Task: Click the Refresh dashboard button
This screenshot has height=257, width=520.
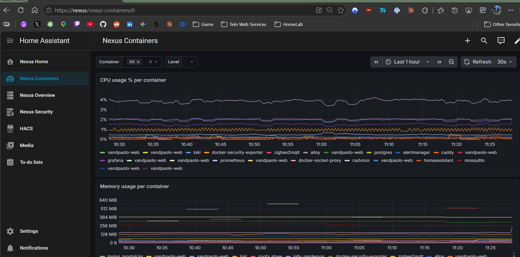Action: tap(478, 62)
